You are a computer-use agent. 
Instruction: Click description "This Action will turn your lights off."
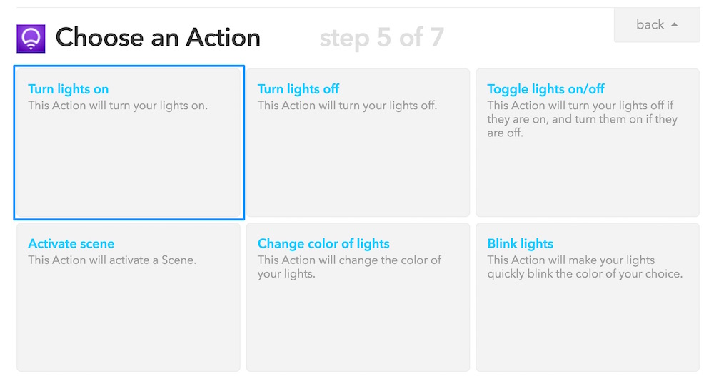[x=347, y=106]
